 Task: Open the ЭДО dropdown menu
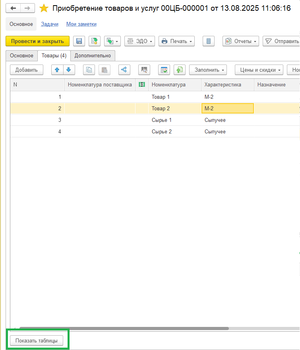point(139,41)
